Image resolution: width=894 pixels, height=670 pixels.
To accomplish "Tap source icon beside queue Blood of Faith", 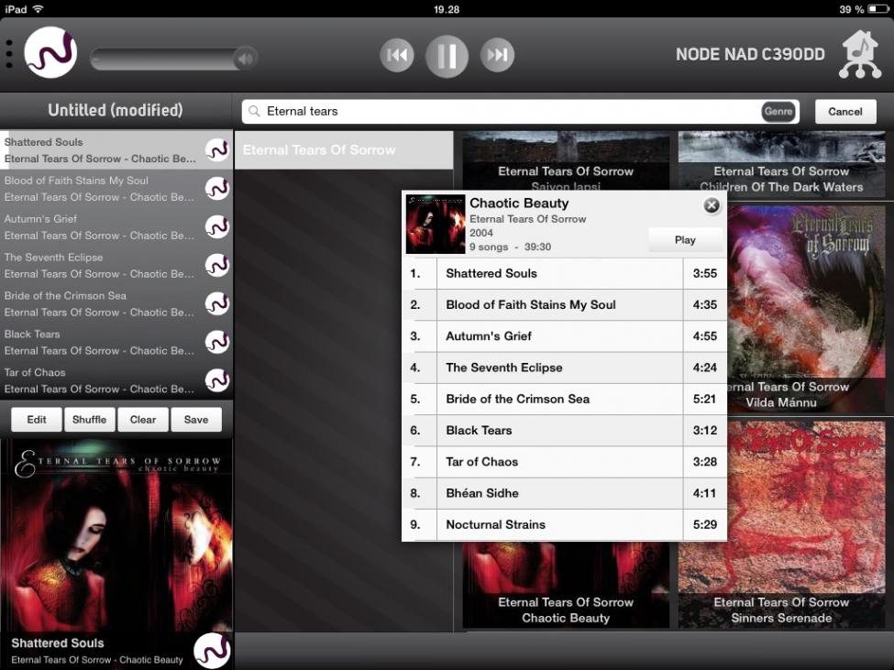I will 217,189.
